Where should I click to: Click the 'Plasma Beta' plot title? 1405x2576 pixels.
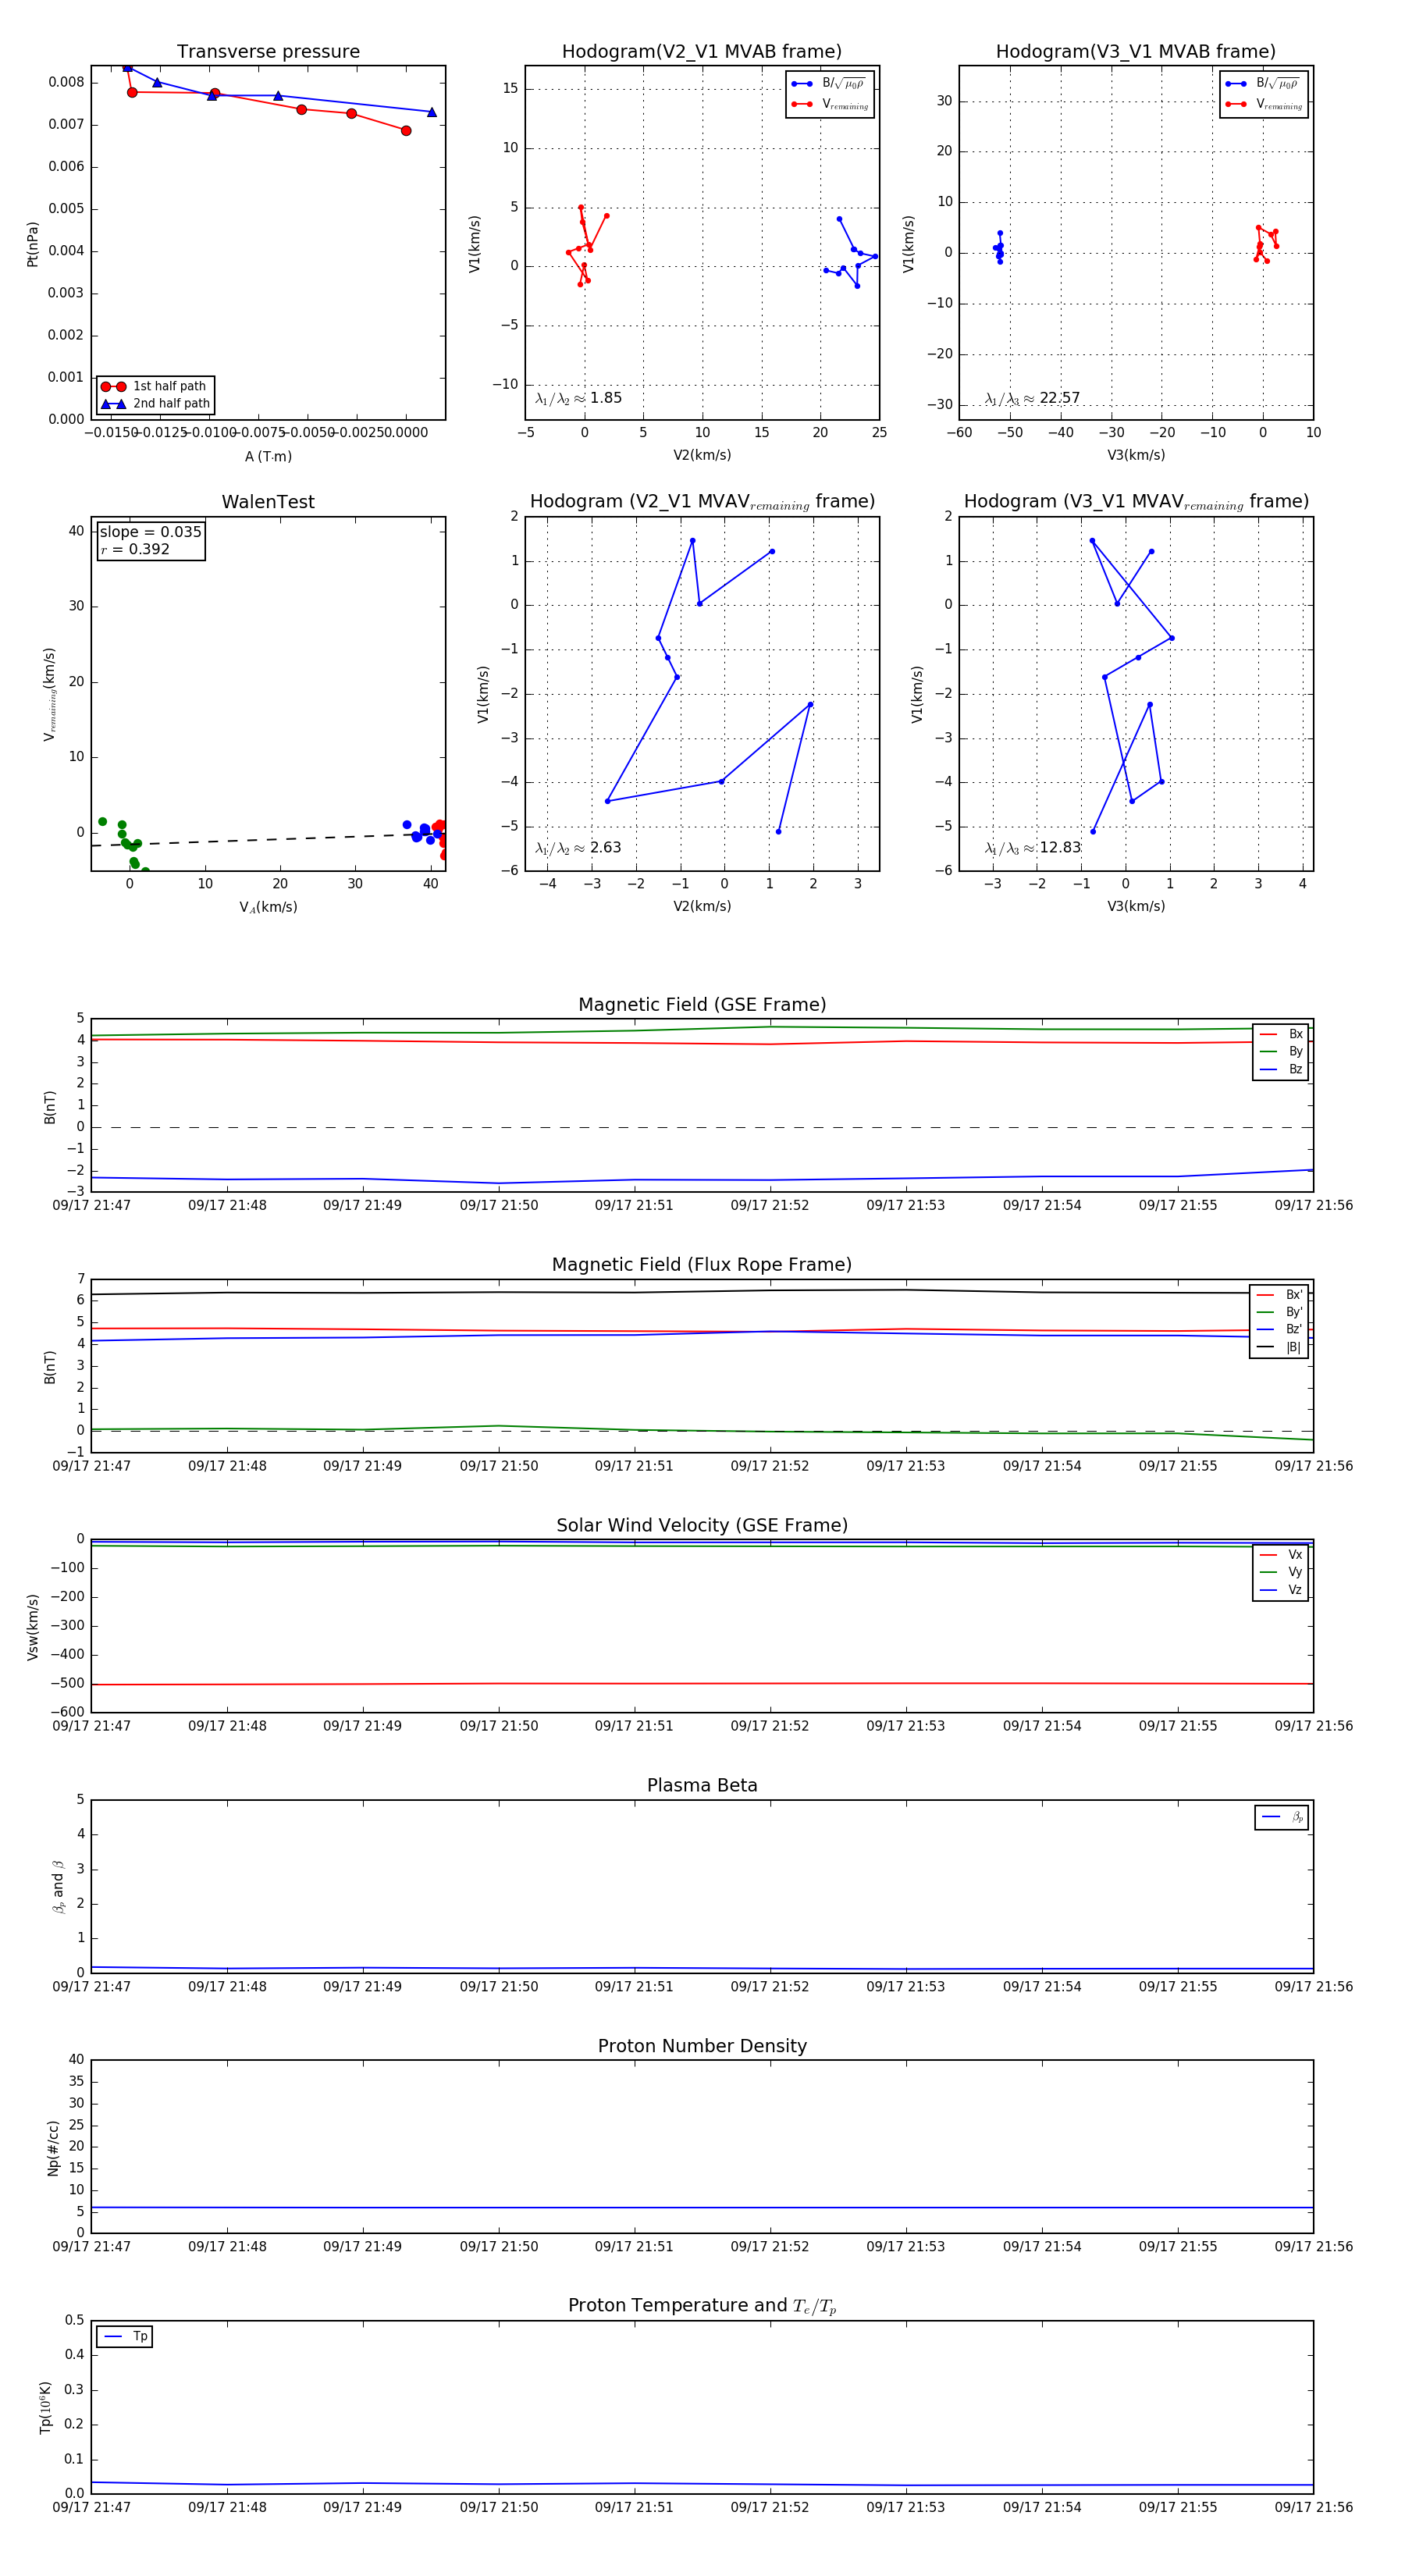tap(702, 1785)
